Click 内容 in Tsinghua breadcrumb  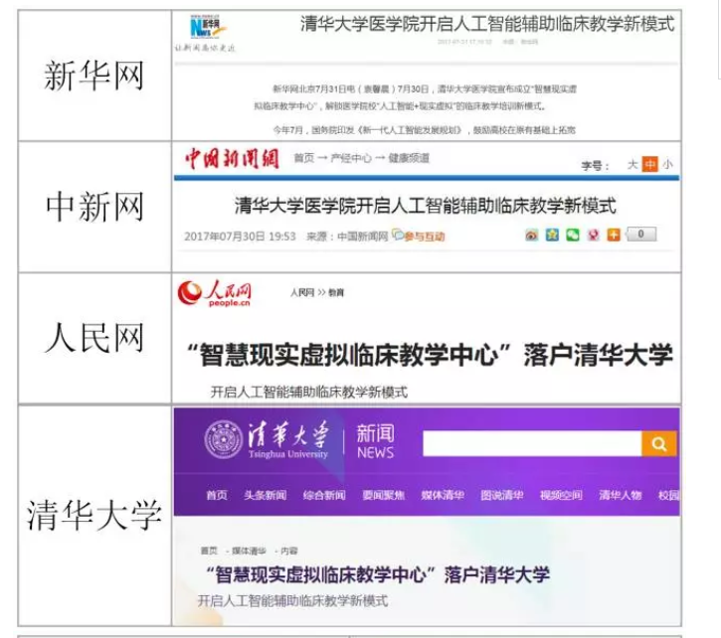[x=288, y=551]
